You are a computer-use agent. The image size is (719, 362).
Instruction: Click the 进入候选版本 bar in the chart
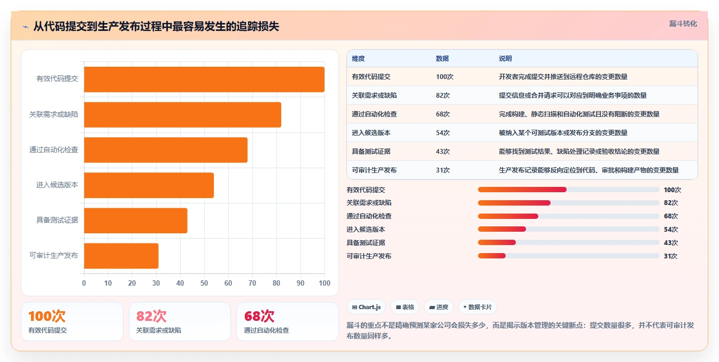click(149, 185)
